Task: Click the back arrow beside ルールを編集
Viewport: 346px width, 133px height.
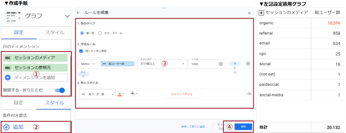Action: pyautogui.click(x=78, y=13)
